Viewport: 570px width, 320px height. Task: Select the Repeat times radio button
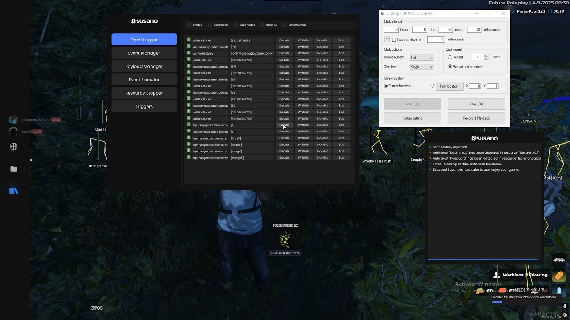[450, 57]
